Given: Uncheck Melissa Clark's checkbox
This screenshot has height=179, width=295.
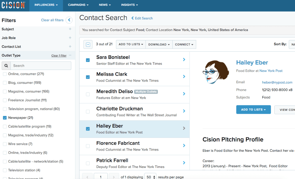Looking at the screenshot, I should (x=88, y=77).
